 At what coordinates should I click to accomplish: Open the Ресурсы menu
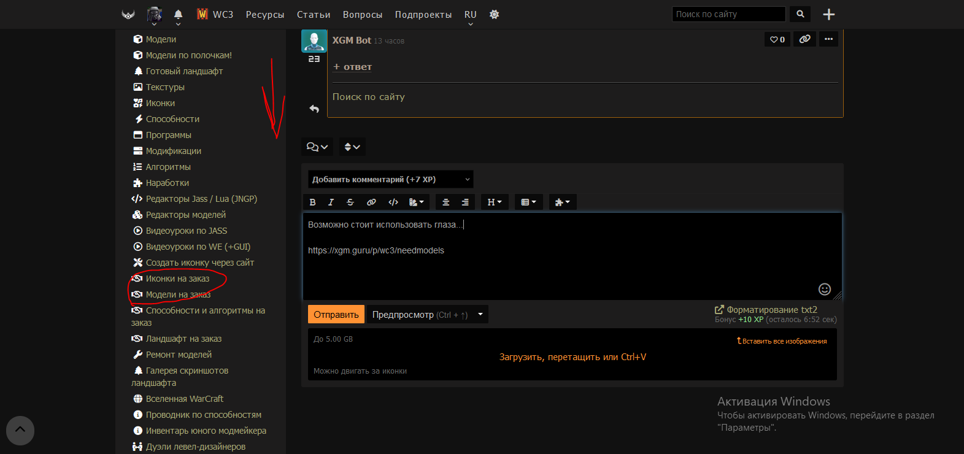tap(265, 14)
